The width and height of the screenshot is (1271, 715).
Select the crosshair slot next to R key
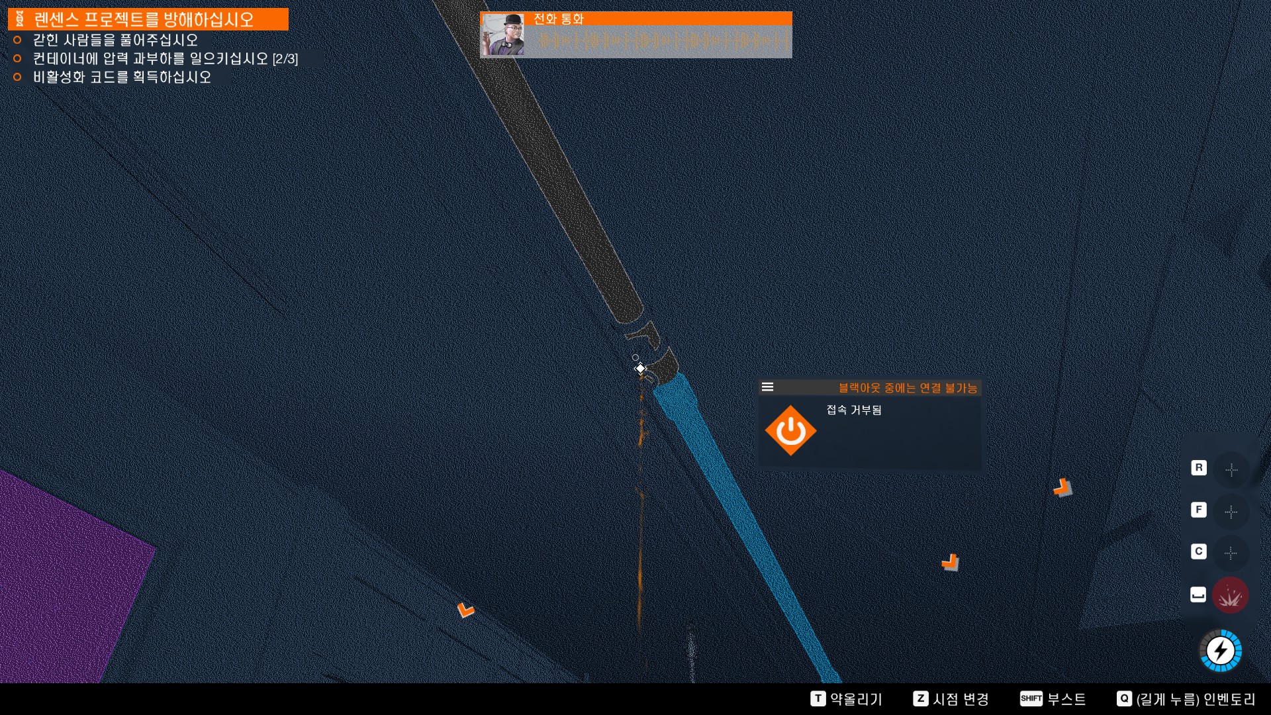click(x=1231, y=470)
